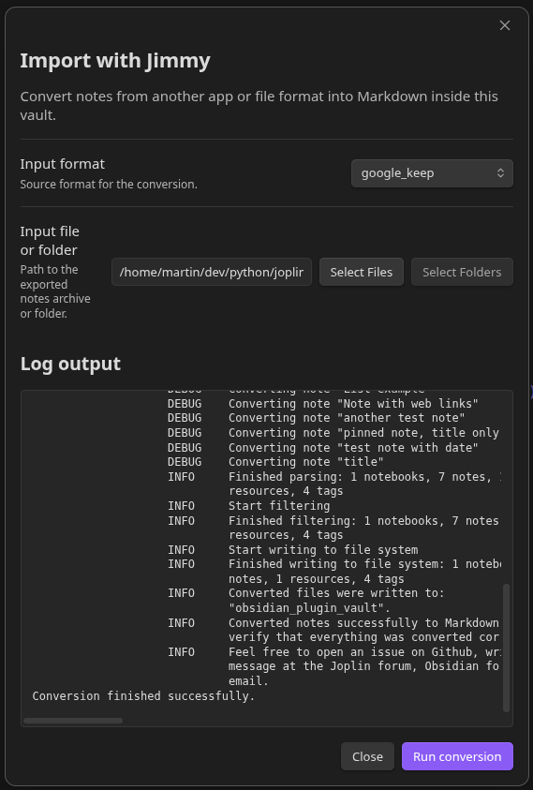Click 'Start writing to file system' log line
Image resolution: width=533 pixels, height=790 pixels.
[x=323, y=550]
